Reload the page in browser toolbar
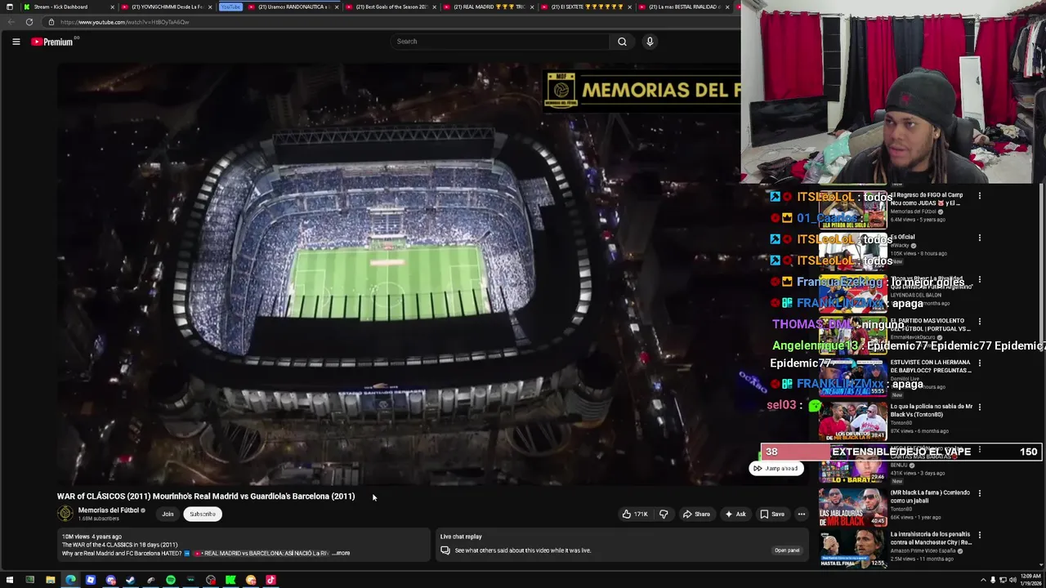1046x588 pixels. click(x=29, y=22)
